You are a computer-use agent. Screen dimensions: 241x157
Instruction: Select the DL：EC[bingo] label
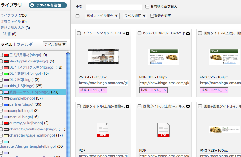coord(21,80)
